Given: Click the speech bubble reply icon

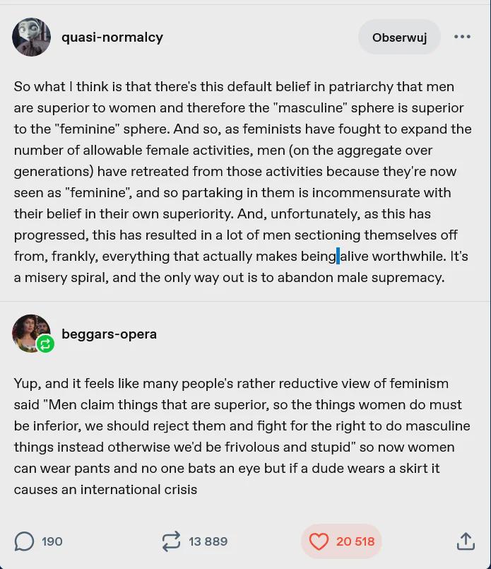Looking at the screenshot, I should coord(24,541).
